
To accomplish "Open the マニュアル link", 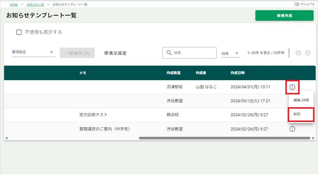I will (305, 4).
